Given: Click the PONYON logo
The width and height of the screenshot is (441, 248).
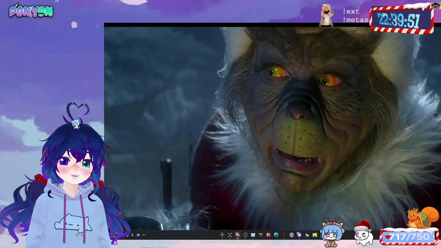Looking at the screenshot, I should click(x=31, y=11).
